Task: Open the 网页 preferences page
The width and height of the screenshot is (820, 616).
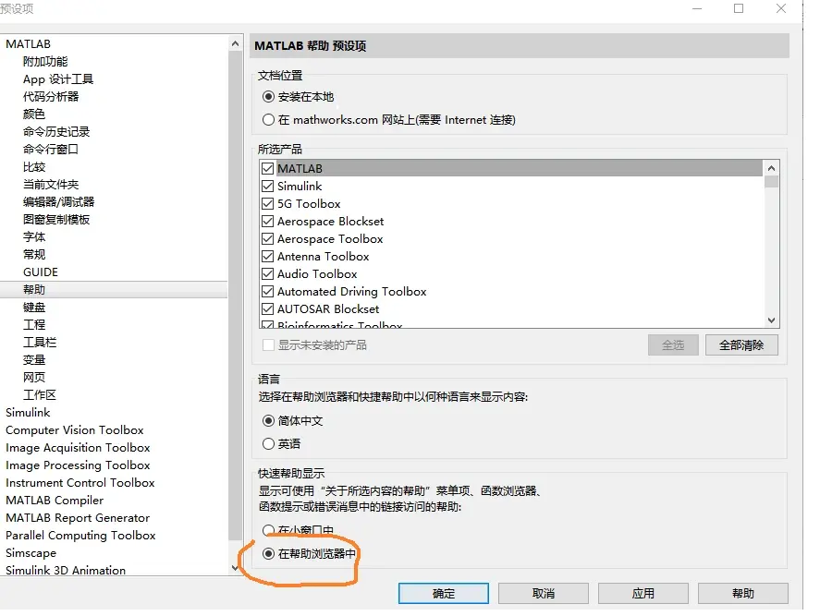Action: [34, 377]
